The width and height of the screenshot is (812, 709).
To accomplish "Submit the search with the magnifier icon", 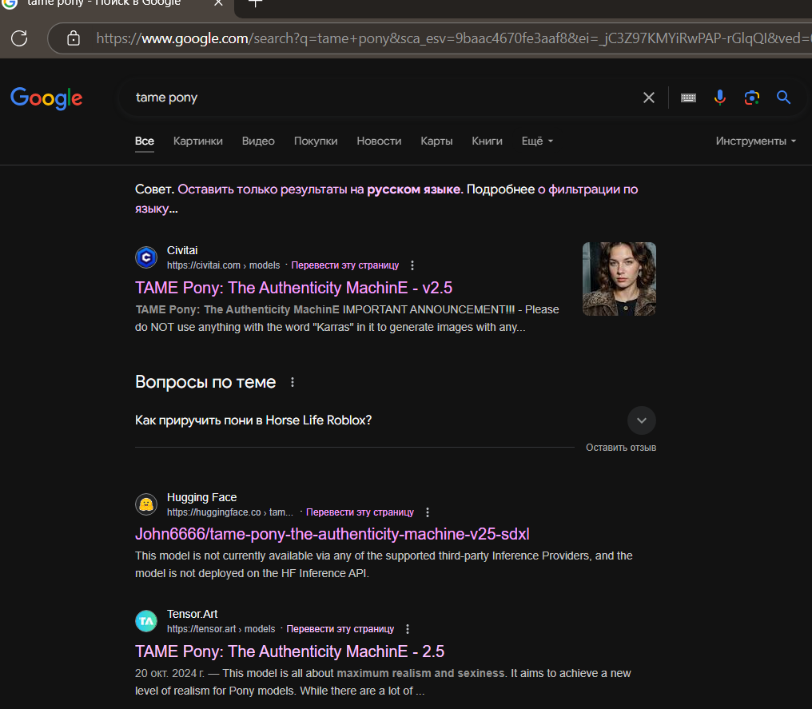I will 783,98.
